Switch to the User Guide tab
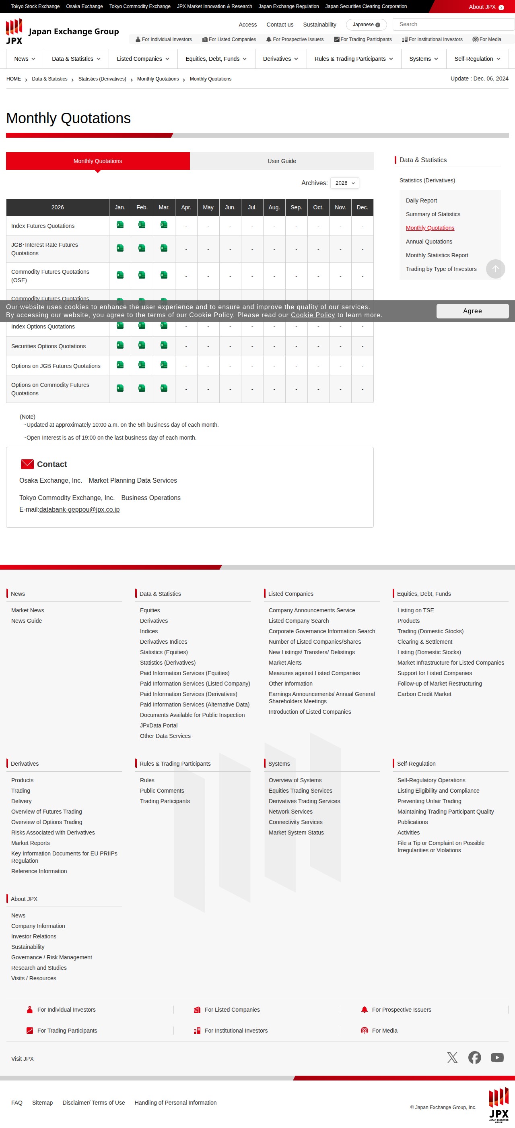Image resolution: width=515 pixels, height=1128 pixels. point(282,161)
